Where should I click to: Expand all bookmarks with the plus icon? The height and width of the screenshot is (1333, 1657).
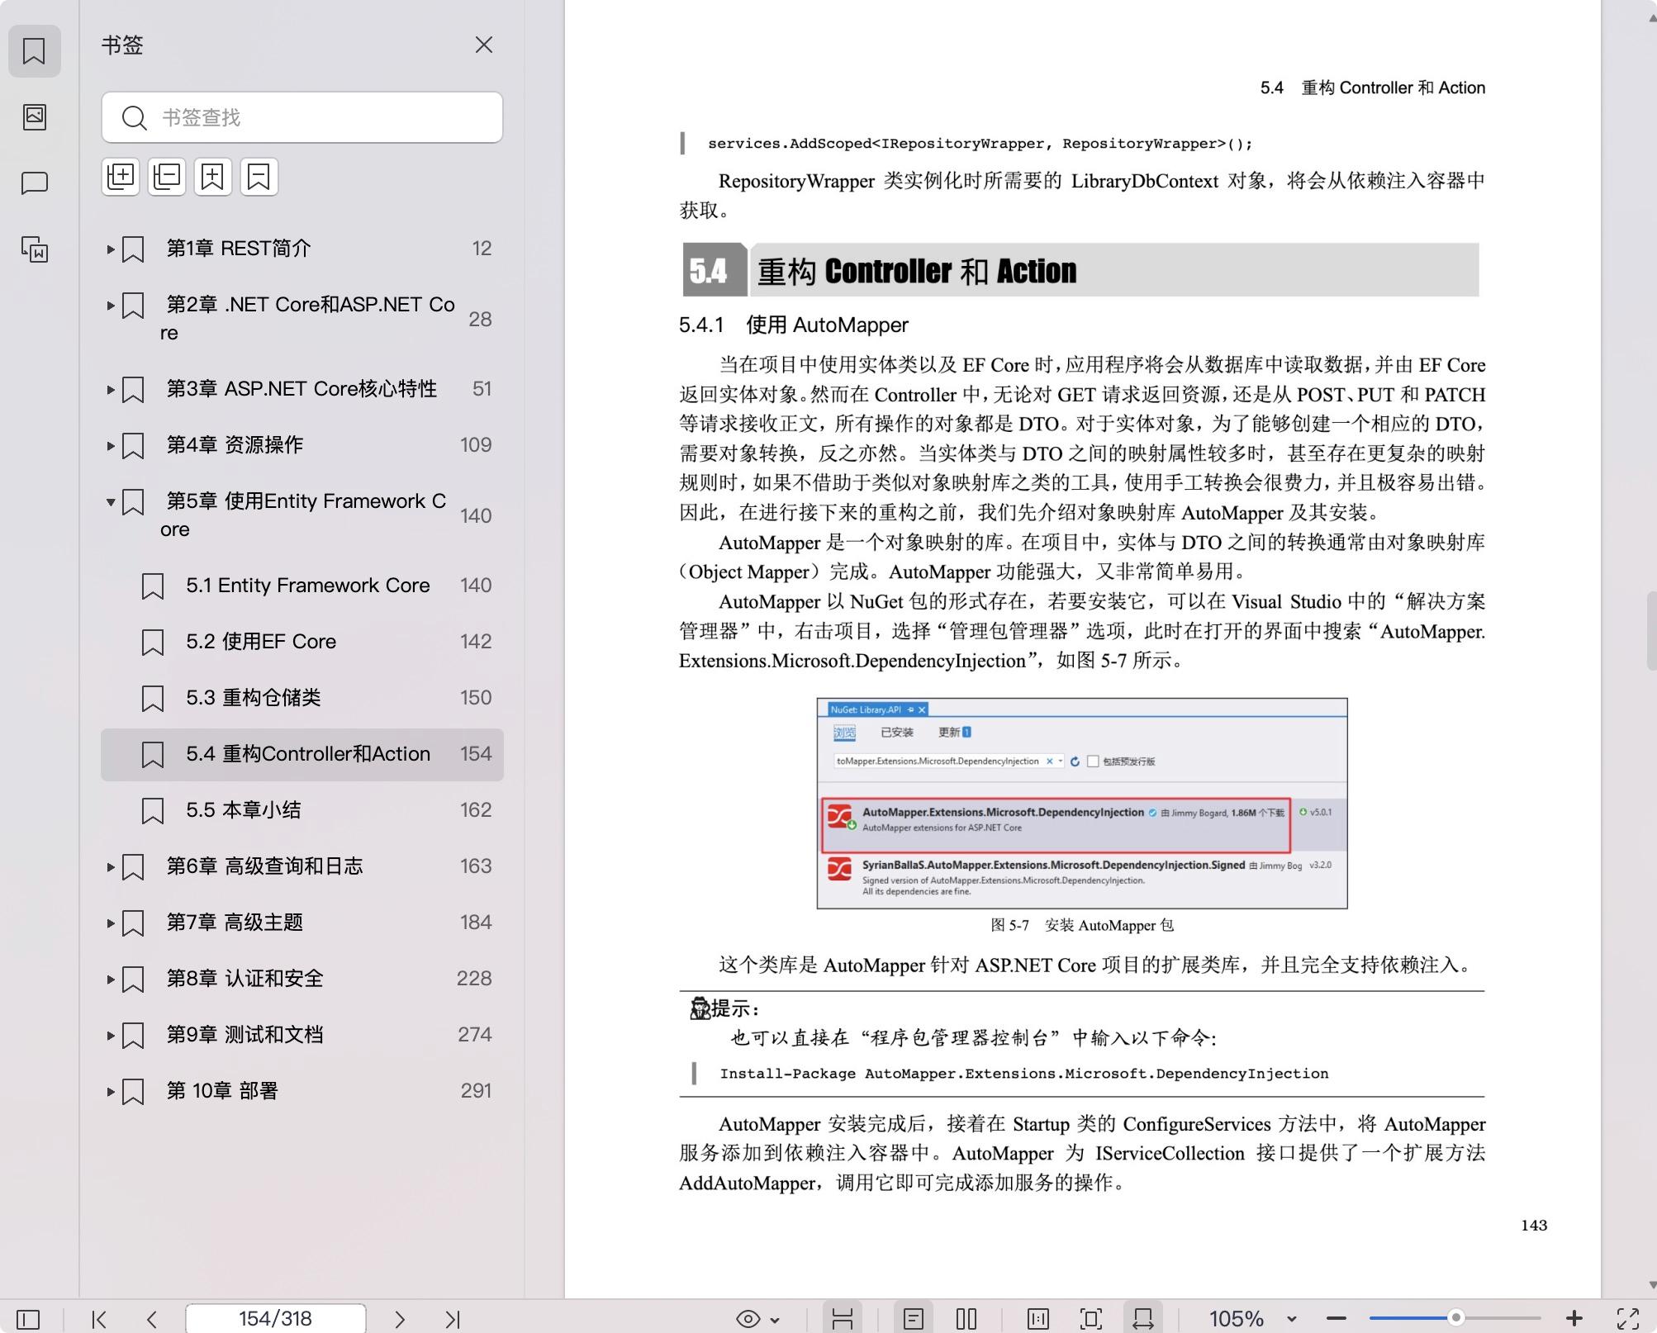pos(121,177)
